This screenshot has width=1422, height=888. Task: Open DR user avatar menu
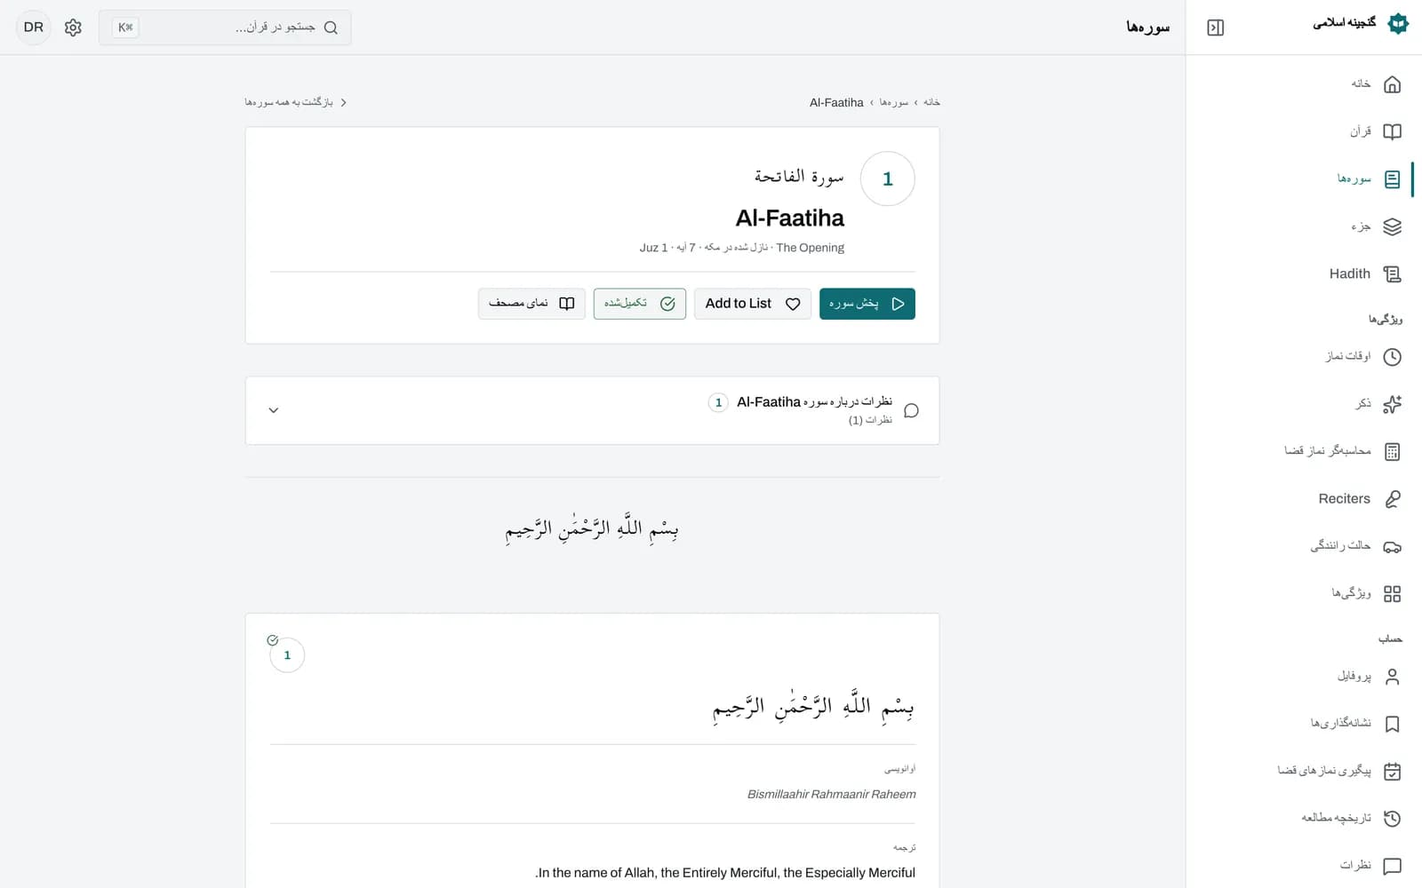(34, 28)
